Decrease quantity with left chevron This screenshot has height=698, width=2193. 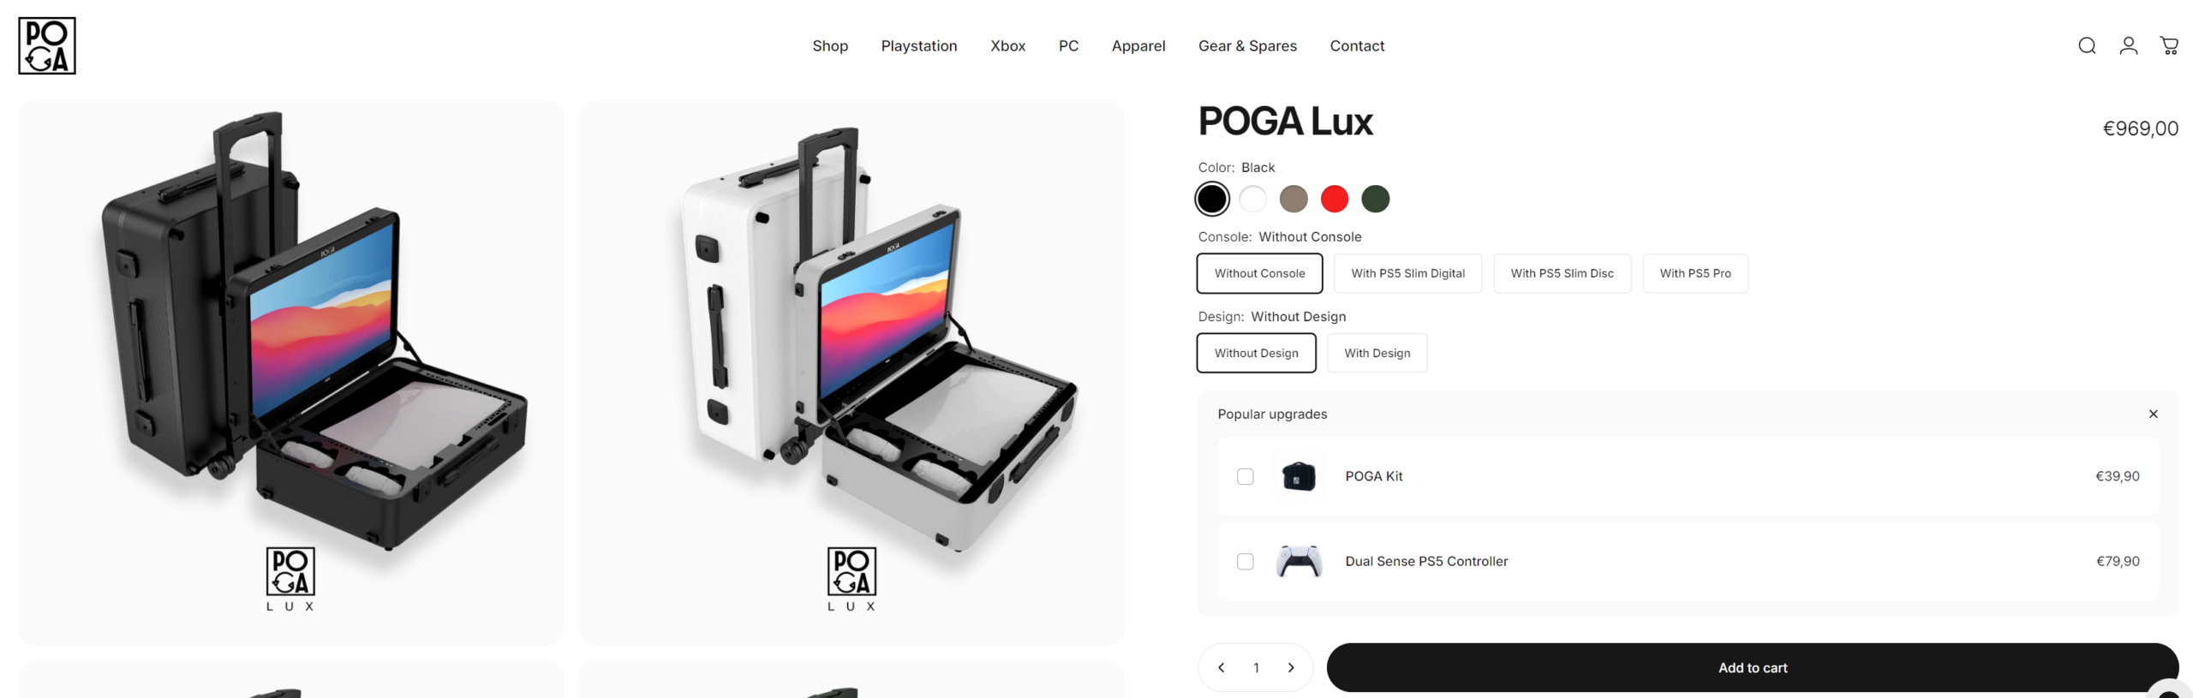click(x=1221, y=668)
